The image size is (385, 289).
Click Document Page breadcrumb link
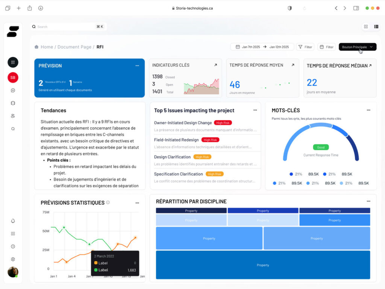click(74, 47)
